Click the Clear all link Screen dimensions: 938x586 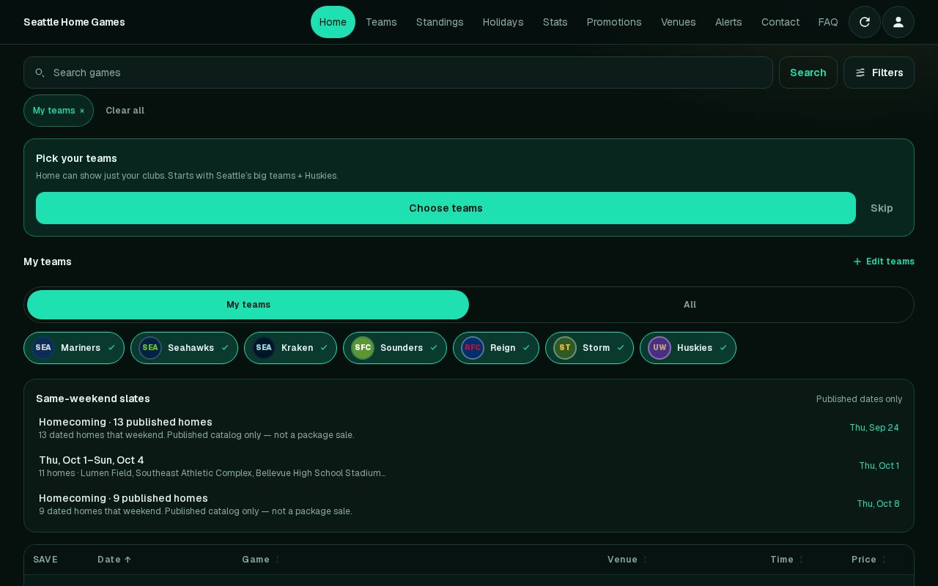click(125, 111)
